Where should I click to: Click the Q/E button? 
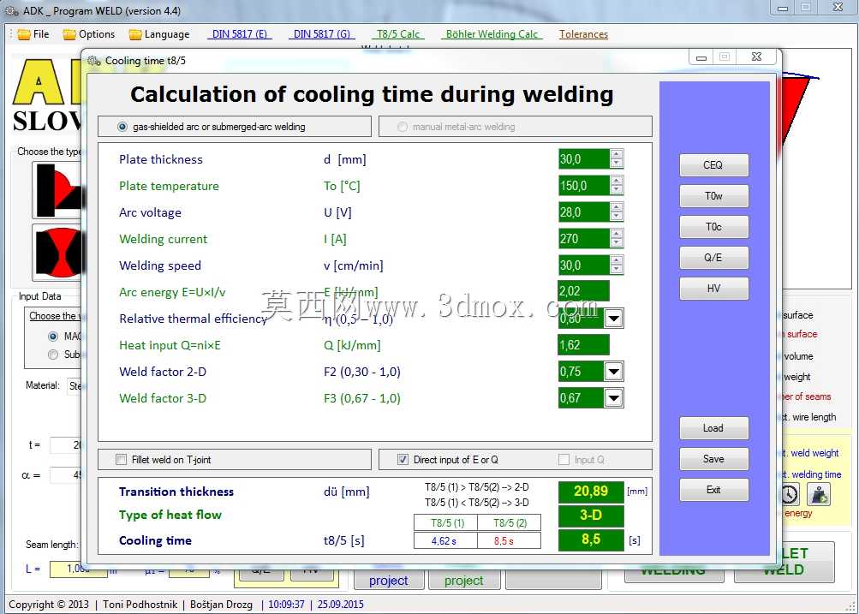click(713, 258)
